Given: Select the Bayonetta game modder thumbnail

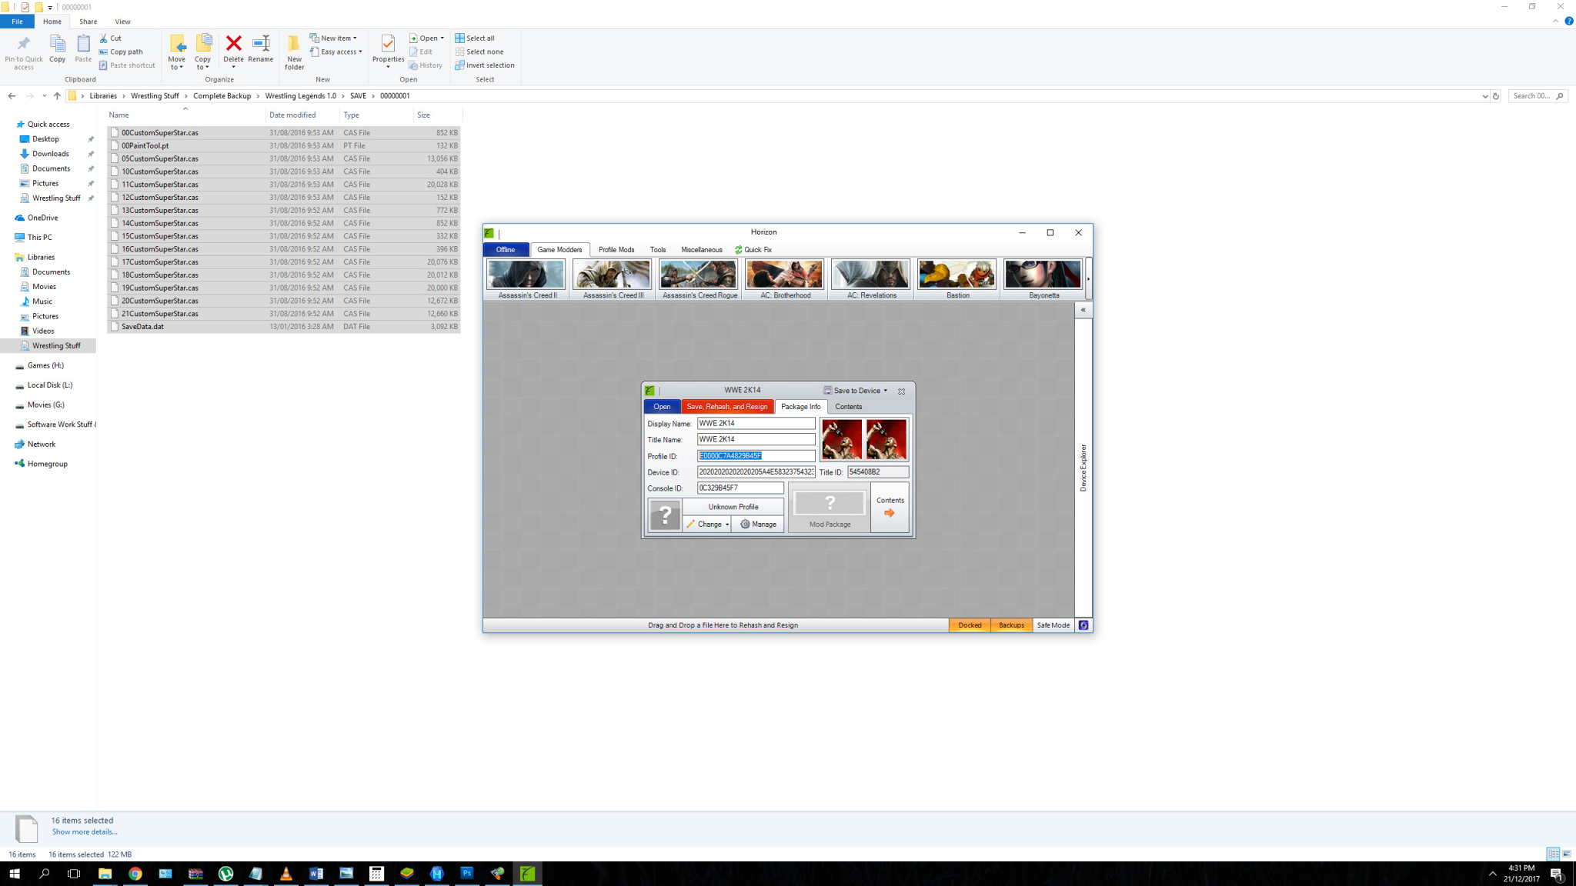Looking at the screenshot, I should click(1043, 280).
